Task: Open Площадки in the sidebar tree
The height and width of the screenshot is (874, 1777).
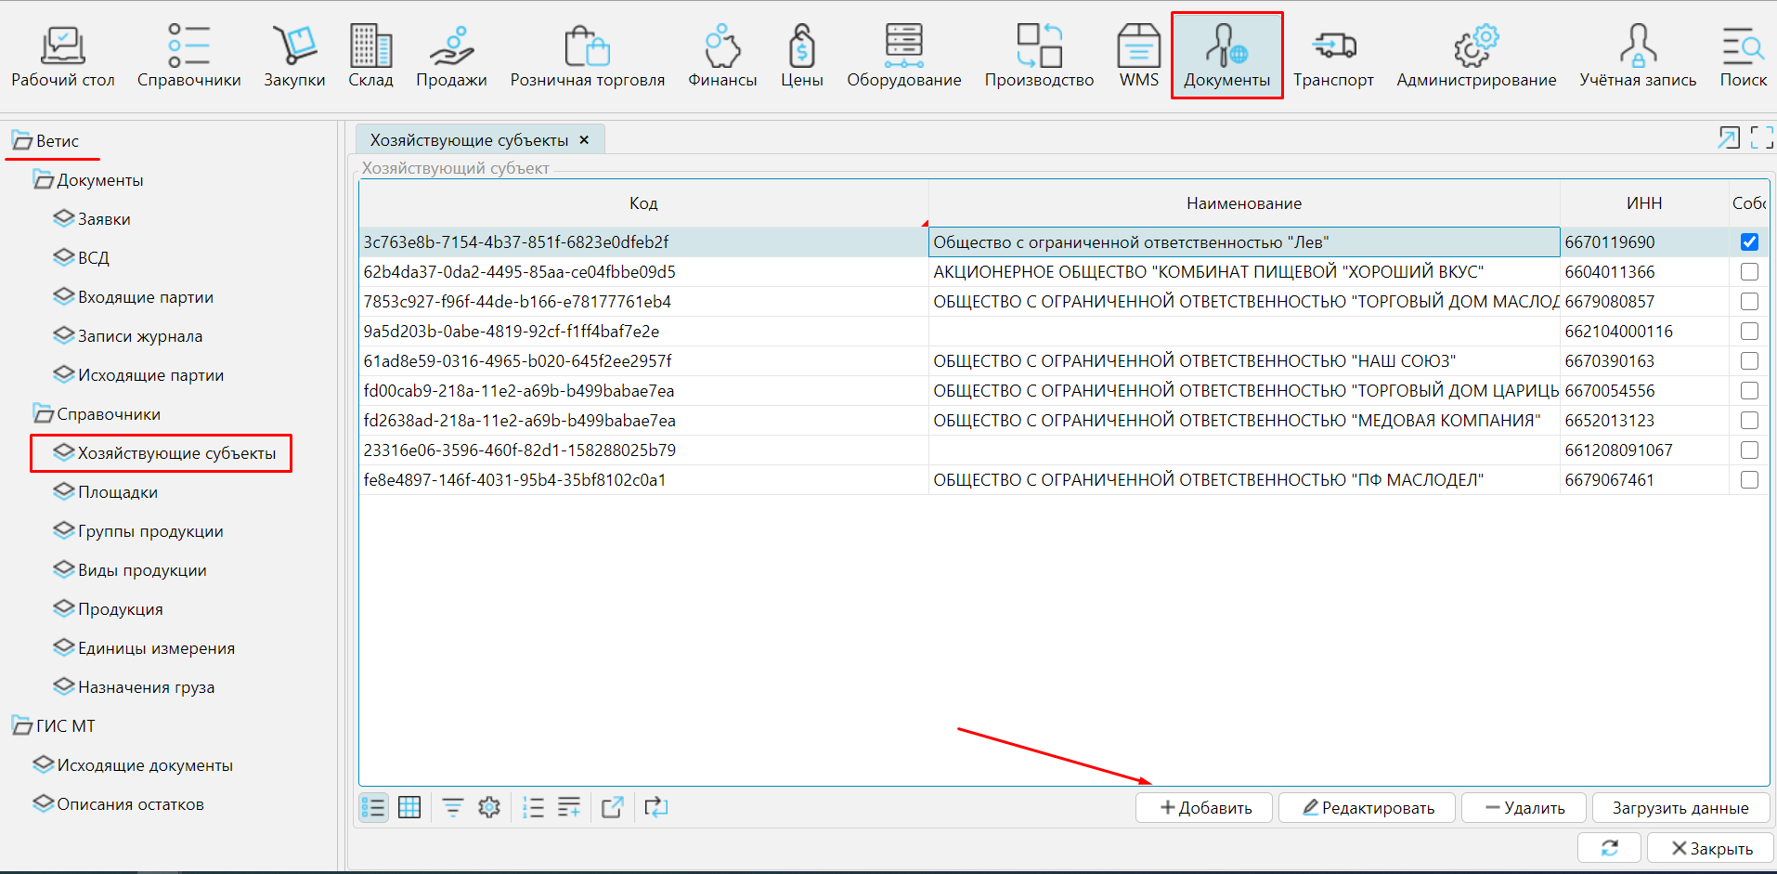Action: coord(117,492)
